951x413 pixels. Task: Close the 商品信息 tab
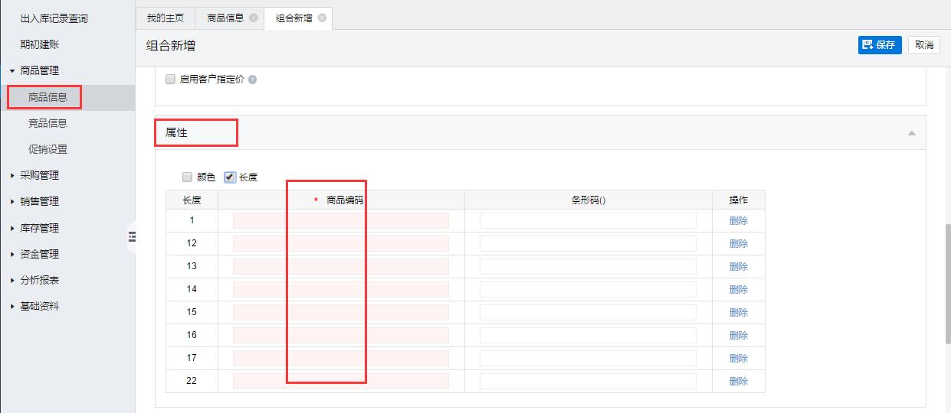click(254, 18)
